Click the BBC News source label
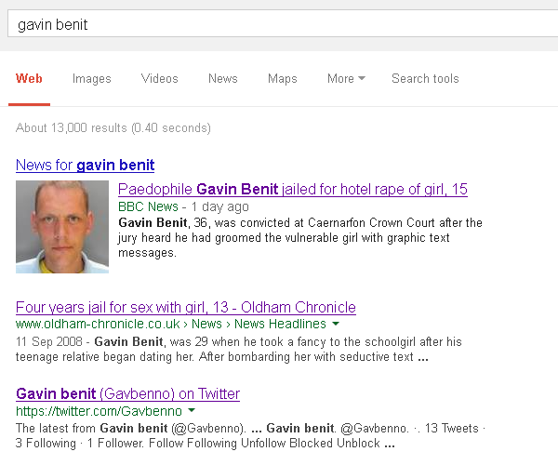Screen dimensions: 558x465 click(148, 206)
